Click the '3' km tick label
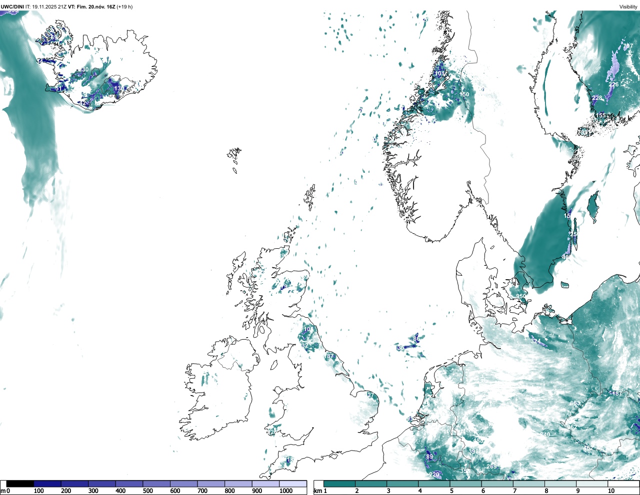640x495 pixels. (x=388, y=491)
